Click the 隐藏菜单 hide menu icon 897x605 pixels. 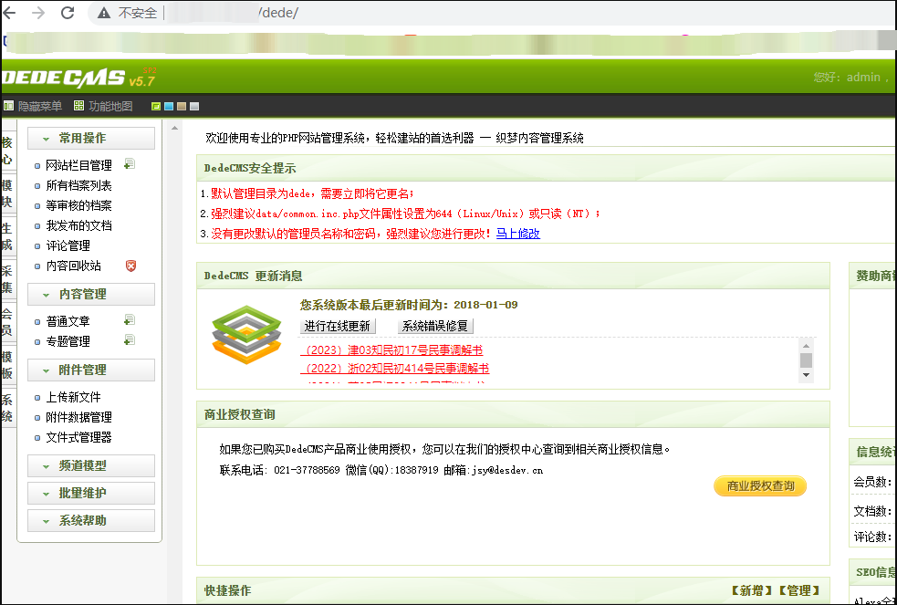pos(8,106)
